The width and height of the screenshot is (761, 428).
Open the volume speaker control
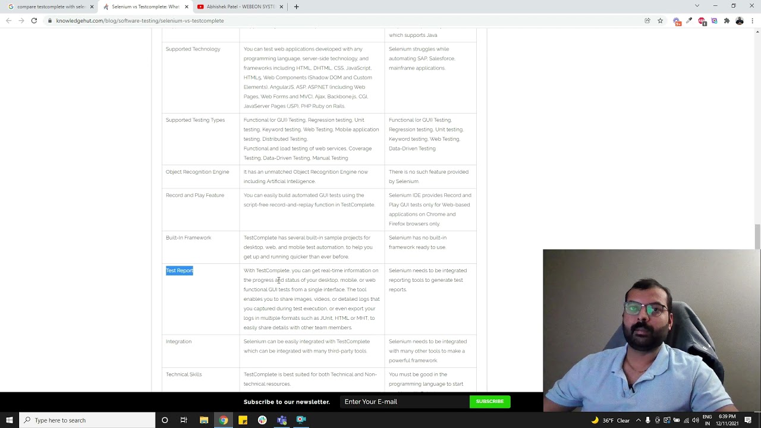pos(696,420)
